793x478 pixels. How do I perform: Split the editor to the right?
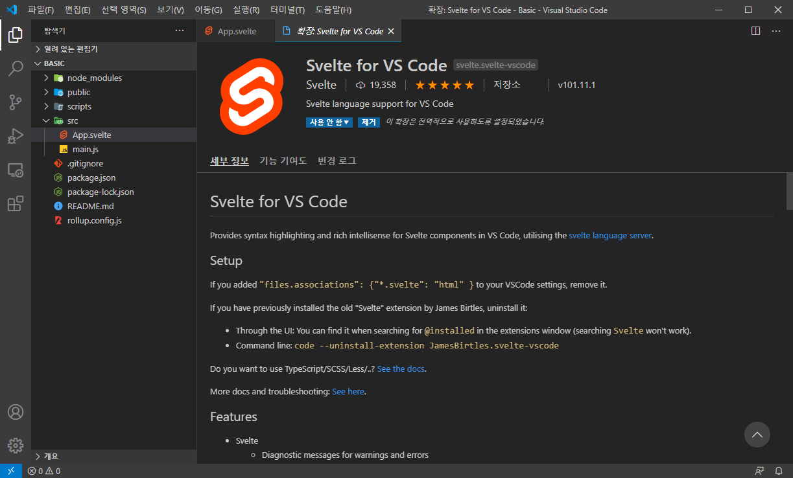coord(755,31)
